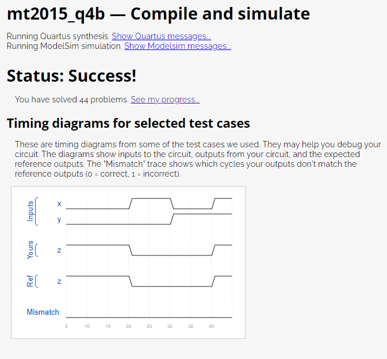387x359 pixels.
Task: Click the vertical Yours group label
Action: [31, 250]
